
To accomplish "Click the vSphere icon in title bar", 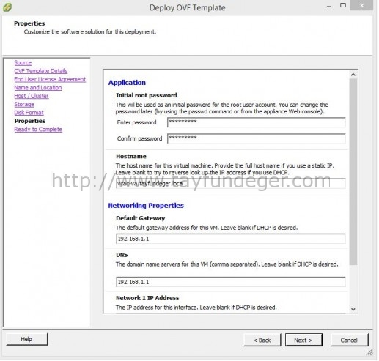I will [x=7, y=7].
